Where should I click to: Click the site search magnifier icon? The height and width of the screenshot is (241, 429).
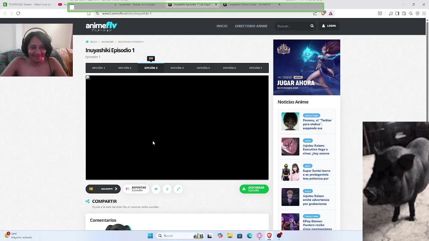coord(312,26)
